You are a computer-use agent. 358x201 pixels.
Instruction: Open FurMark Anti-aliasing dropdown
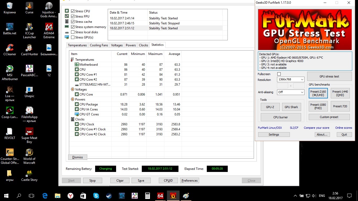[290, 92]
